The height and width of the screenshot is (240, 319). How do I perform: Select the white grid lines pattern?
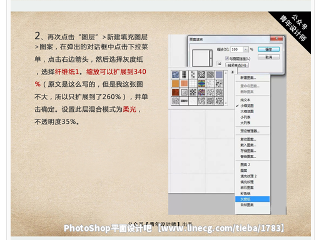193,84
